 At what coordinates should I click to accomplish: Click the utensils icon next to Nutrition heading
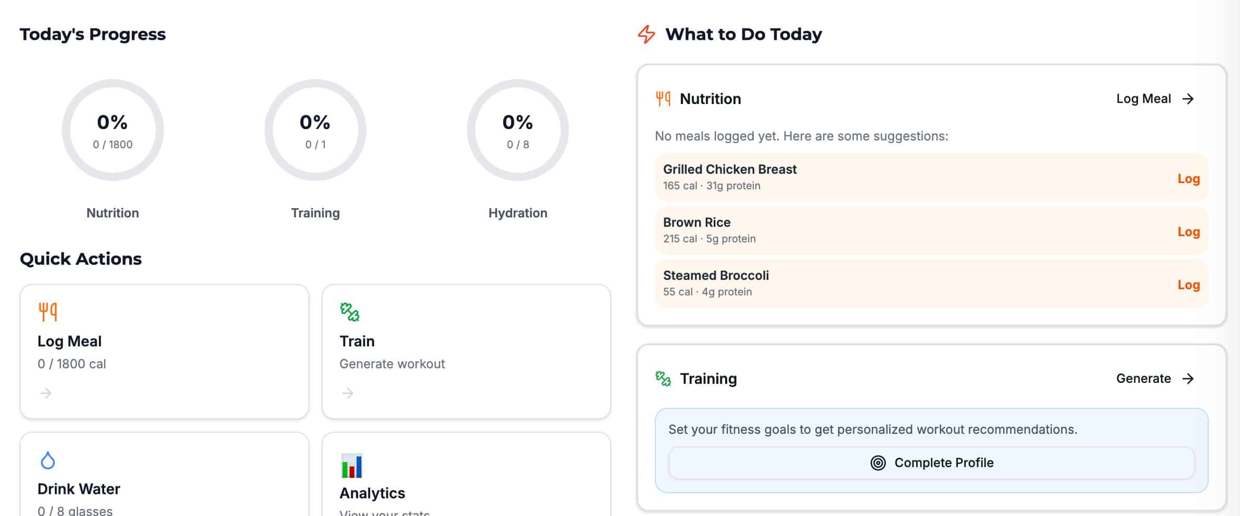[663, 98]
